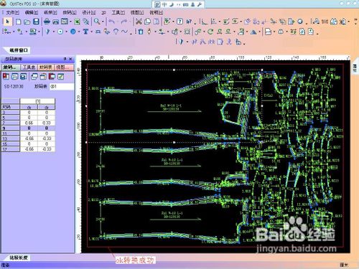Click the blue filled circle tool icon
The width and height of the screenshot is (359, 269).
[73, 32]
